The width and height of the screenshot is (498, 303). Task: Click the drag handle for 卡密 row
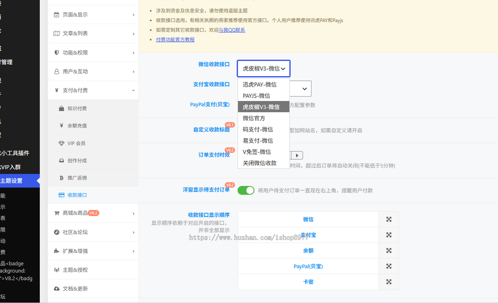tap(389, 282)
